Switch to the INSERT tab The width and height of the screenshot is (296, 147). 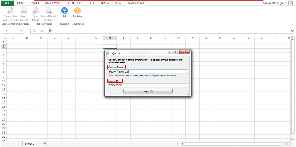click(x=35, y=3)
